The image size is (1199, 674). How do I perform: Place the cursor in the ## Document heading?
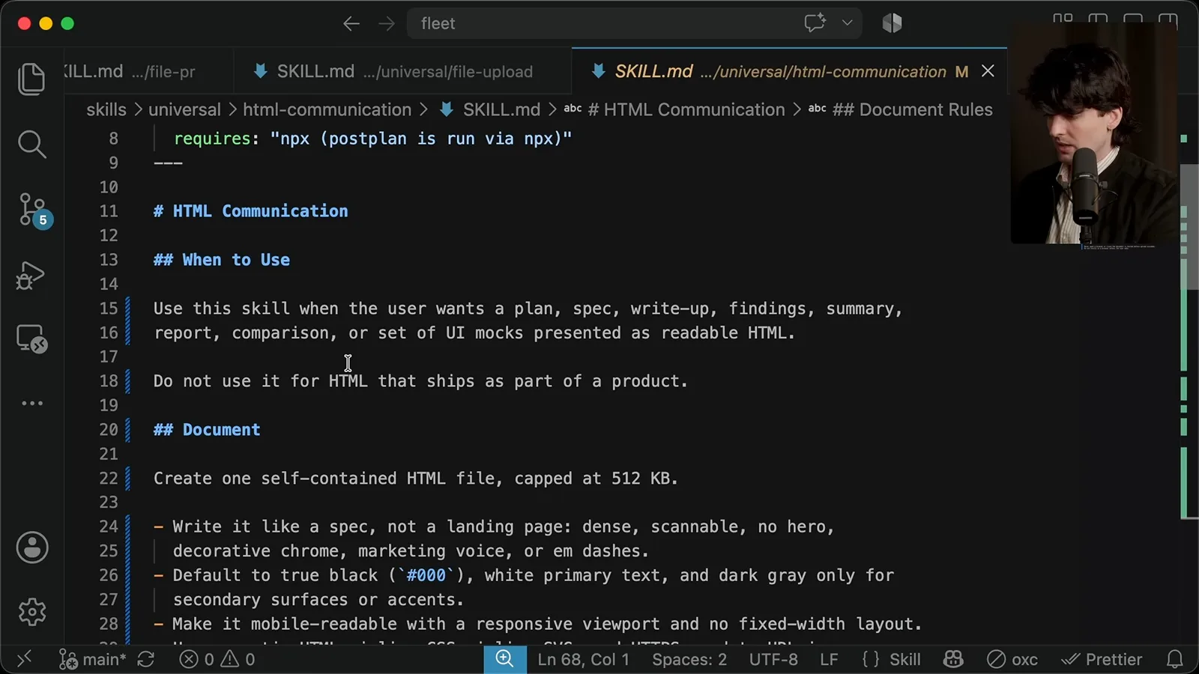click(x=207, y=430)
